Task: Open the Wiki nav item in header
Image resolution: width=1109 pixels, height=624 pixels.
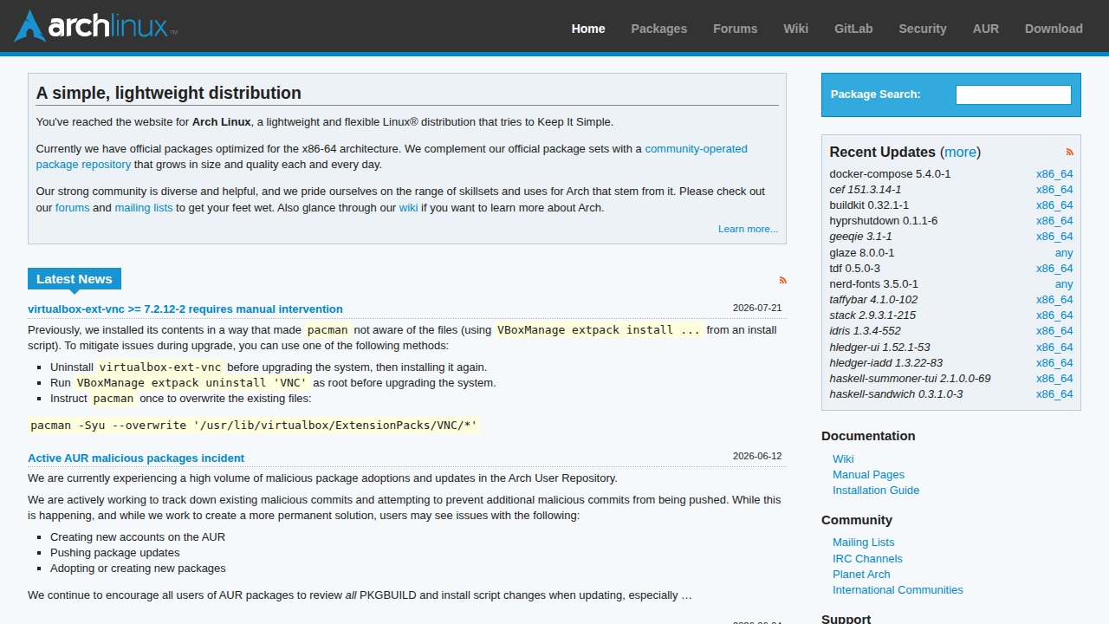Action: coord(795,29)
